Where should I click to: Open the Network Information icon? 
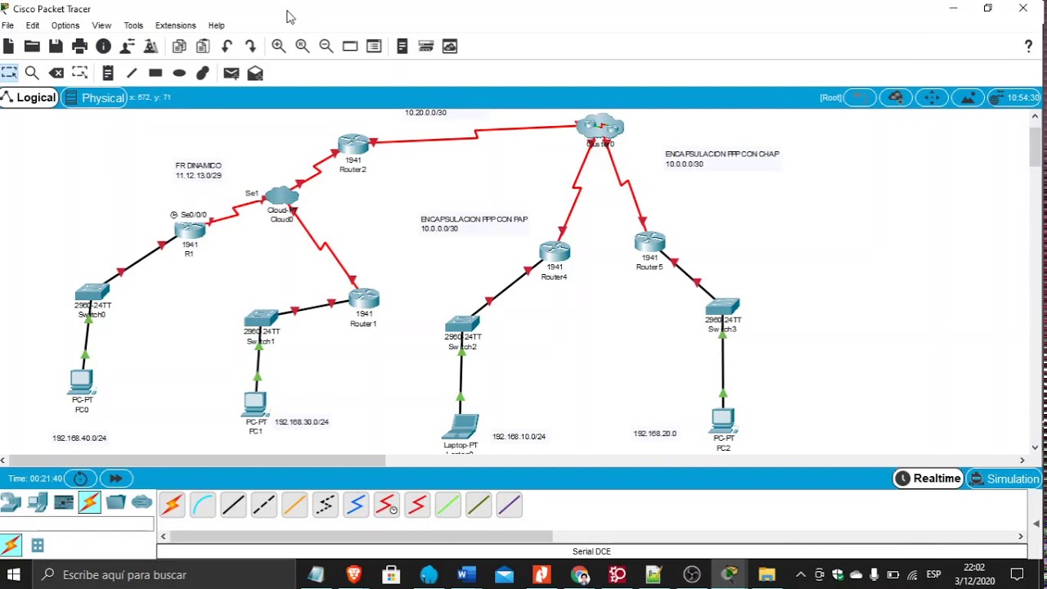click(x=103, y=47)
